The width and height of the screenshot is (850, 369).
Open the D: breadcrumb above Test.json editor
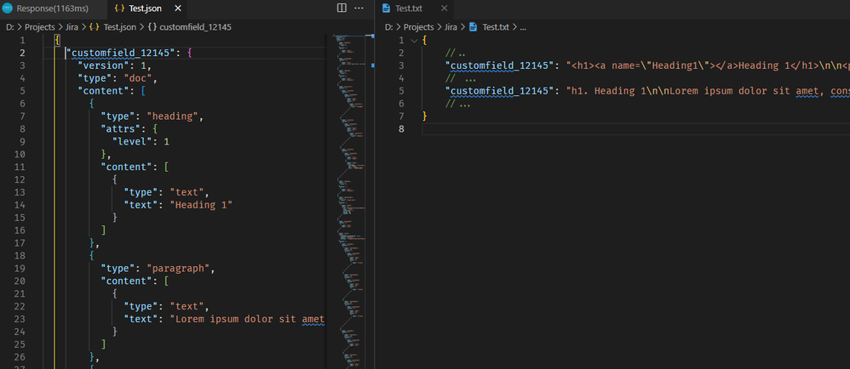(9, 27)
